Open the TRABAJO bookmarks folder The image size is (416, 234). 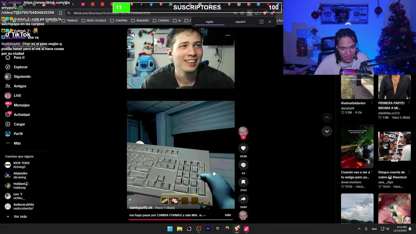tap(70, 20)
